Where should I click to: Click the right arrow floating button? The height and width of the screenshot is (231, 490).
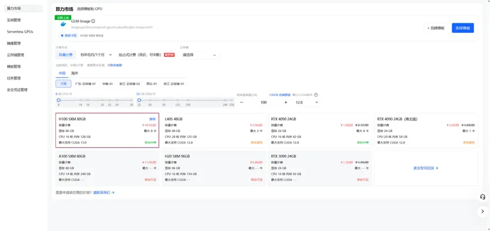[x=483, y=211]
